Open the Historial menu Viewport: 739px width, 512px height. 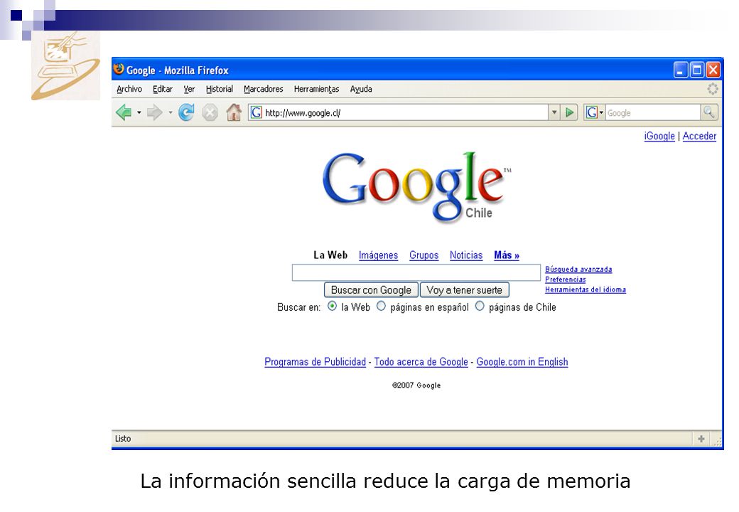[219, 89]
